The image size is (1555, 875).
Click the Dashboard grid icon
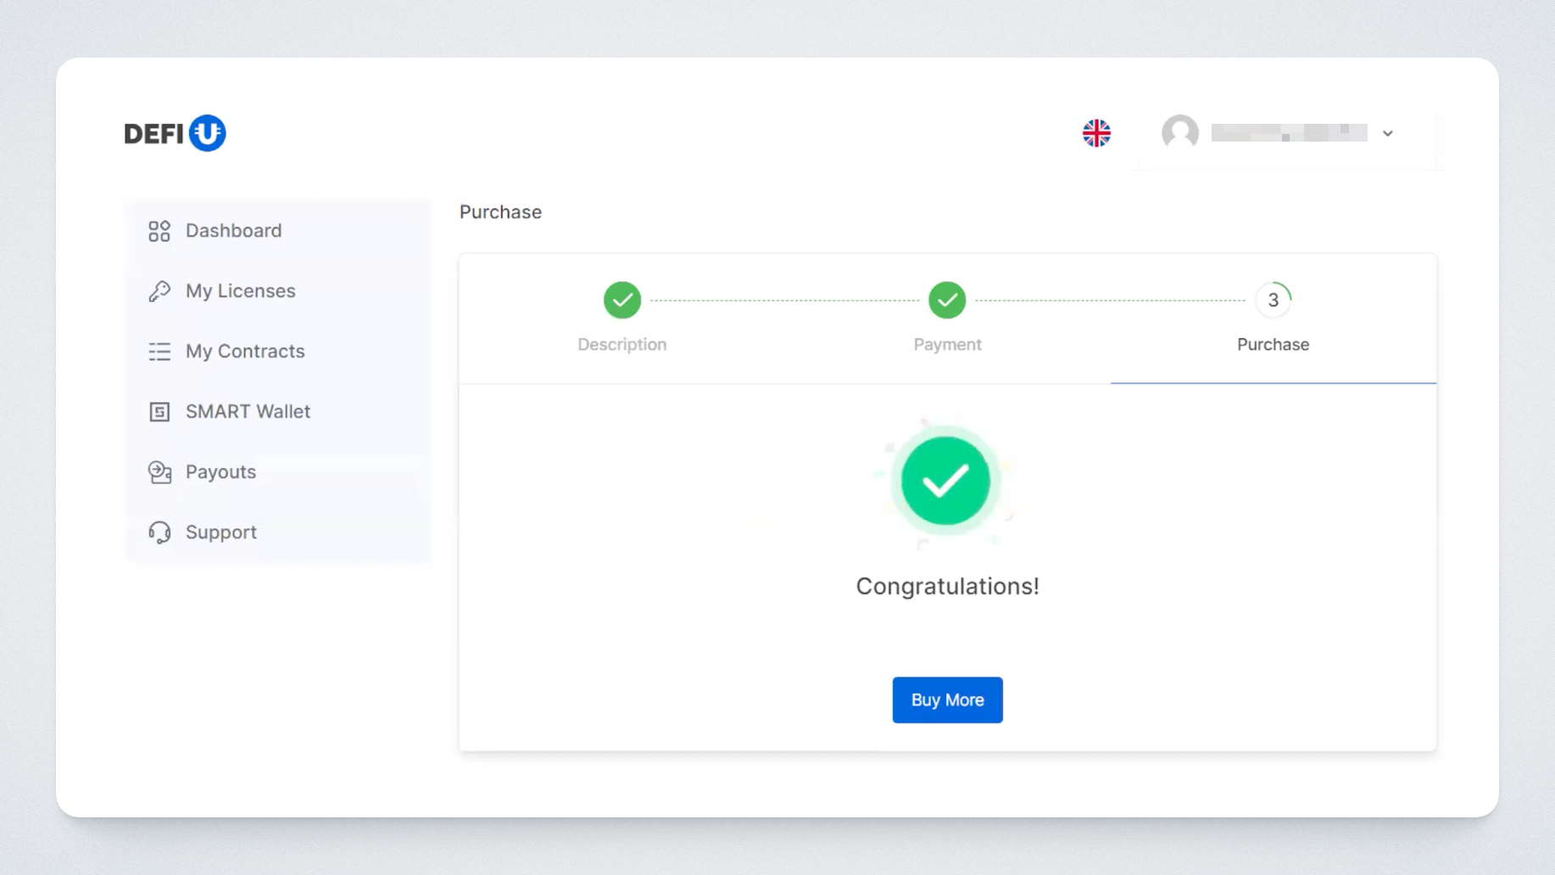coord(159,231)
